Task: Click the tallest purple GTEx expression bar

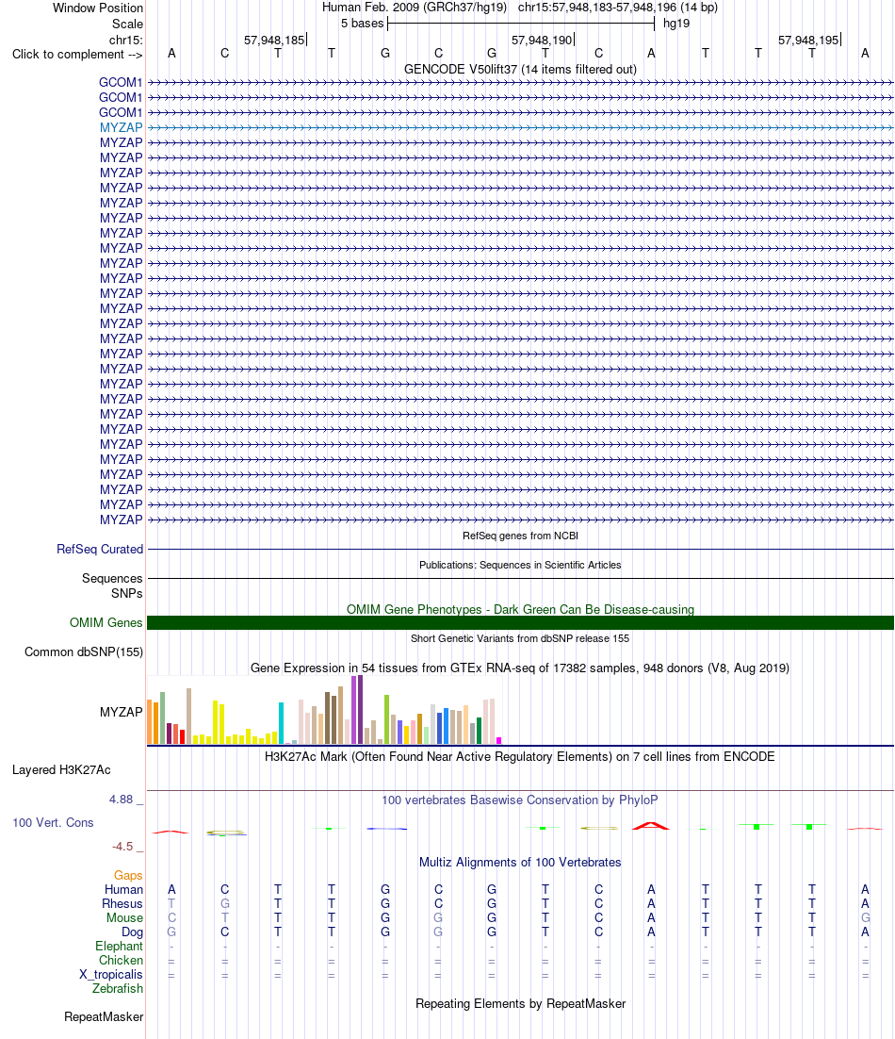Action: [x=360, y=709]
